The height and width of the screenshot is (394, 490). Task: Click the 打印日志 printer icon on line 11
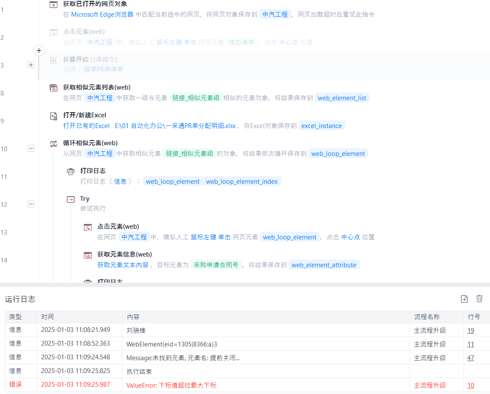(x=71, y=171)
